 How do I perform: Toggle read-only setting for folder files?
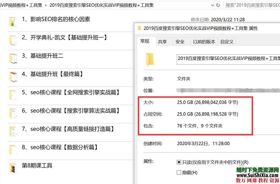tap(178, 162)
